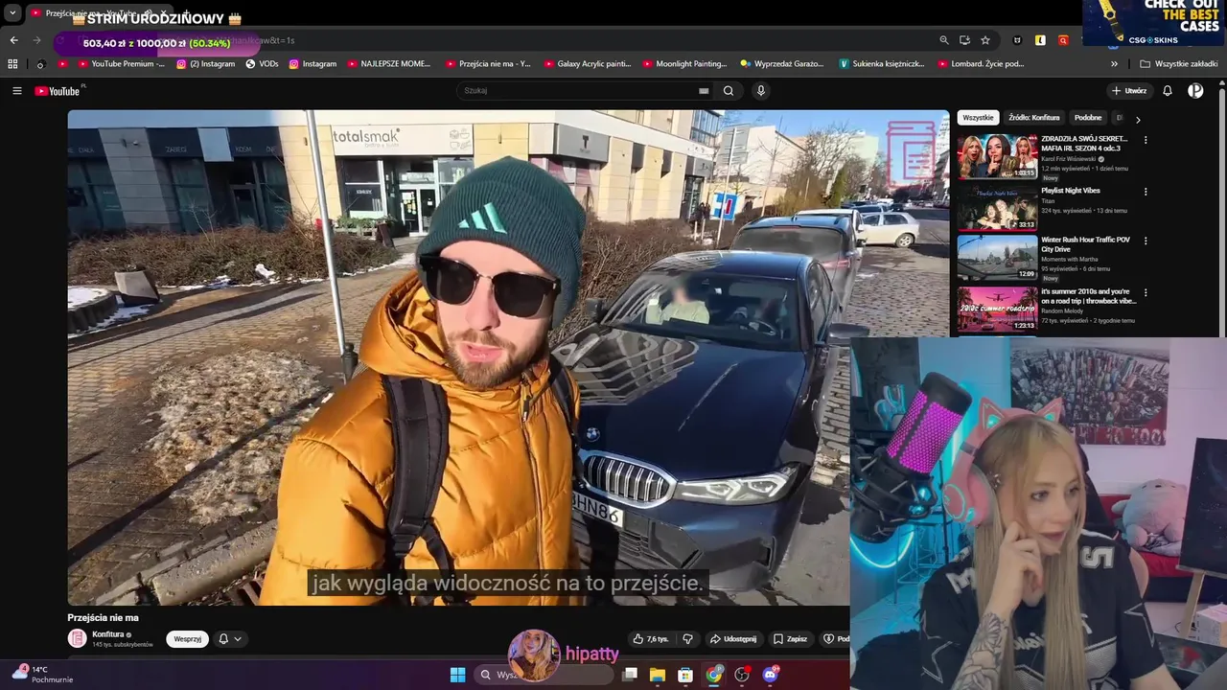This screenshot has width=1227, height=690.
Task: Open Discord from the taskbar
Action: point(770,675)
